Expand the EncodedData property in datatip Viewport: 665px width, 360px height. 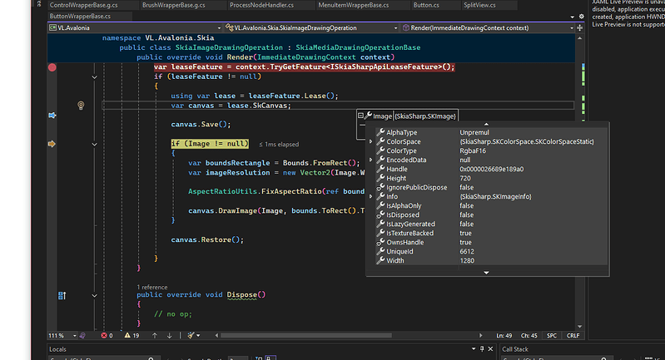(371, 160)
